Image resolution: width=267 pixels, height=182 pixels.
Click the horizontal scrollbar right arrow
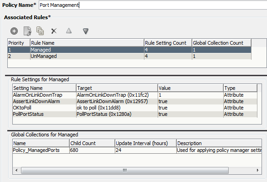point(257,170)
